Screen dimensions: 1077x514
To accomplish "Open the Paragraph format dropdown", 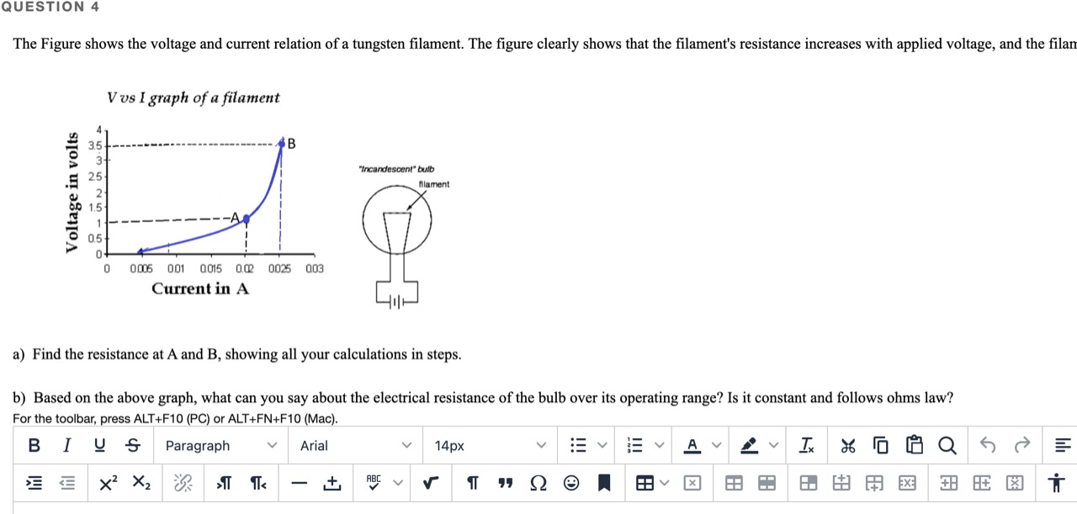I will click(221, 445).
